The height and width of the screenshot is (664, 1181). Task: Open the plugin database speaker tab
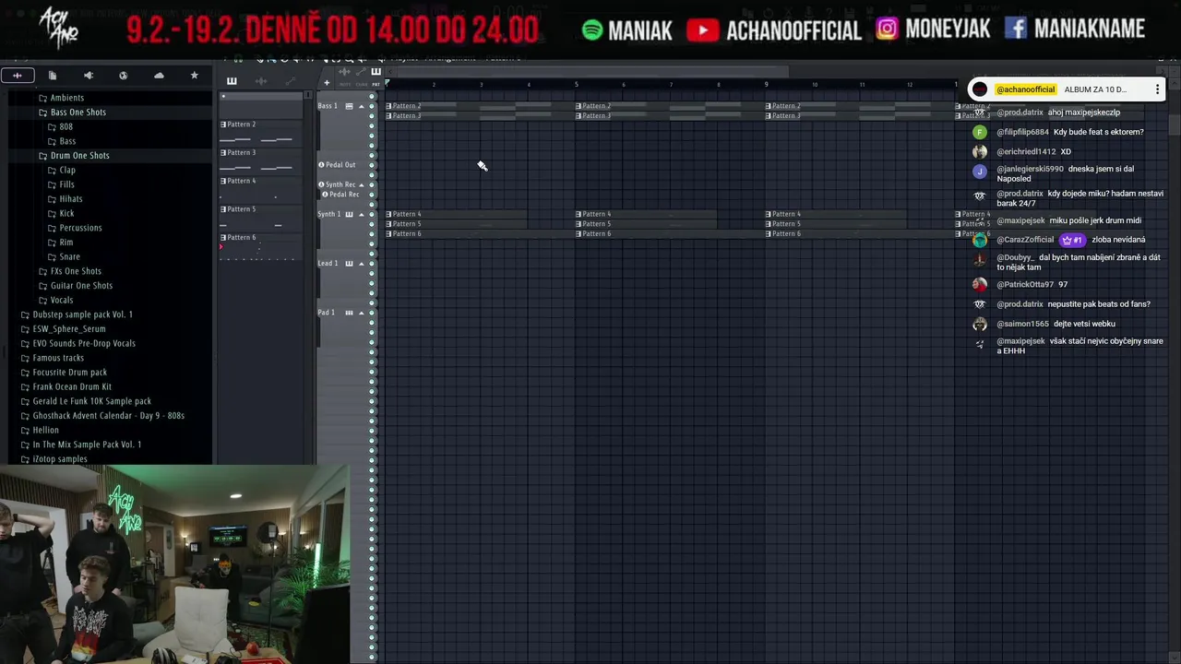(x=89, y=76)
